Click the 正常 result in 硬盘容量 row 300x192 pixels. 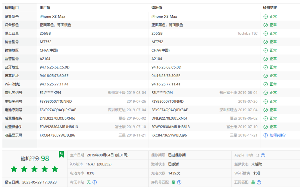tap(273, 33)
